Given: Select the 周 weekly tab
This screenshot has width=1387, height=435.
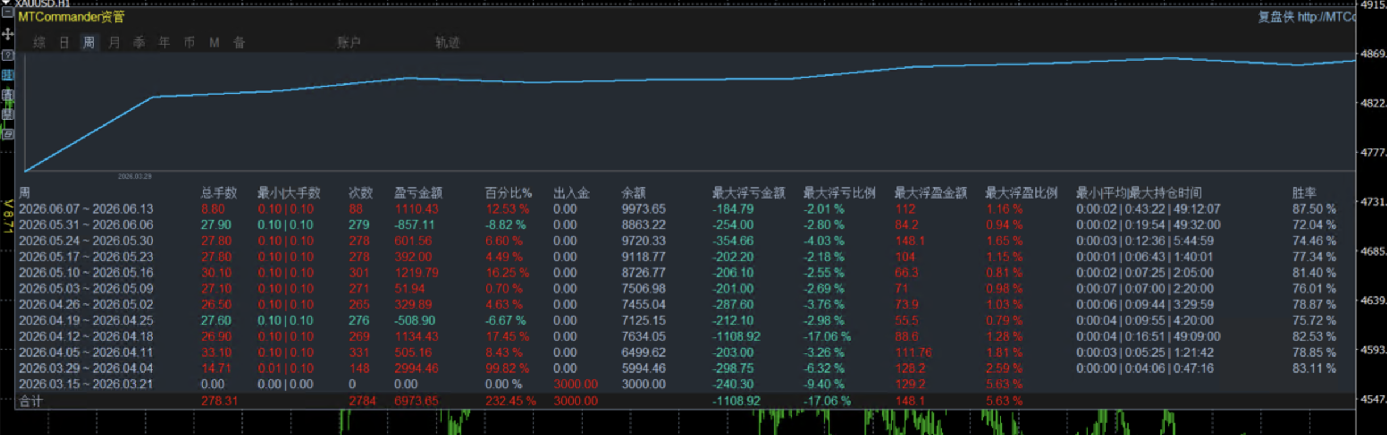Looking at the screenshot, I should point(89,43).
